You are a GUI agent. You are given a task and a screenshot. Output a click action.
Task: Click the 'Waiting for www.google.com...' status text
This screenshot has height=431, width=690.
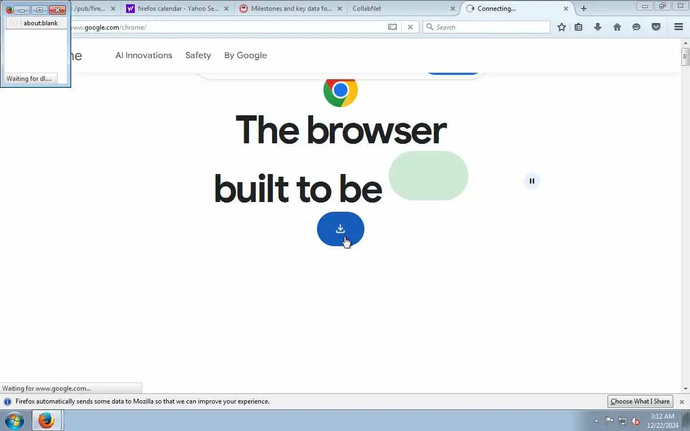(46, 388)
